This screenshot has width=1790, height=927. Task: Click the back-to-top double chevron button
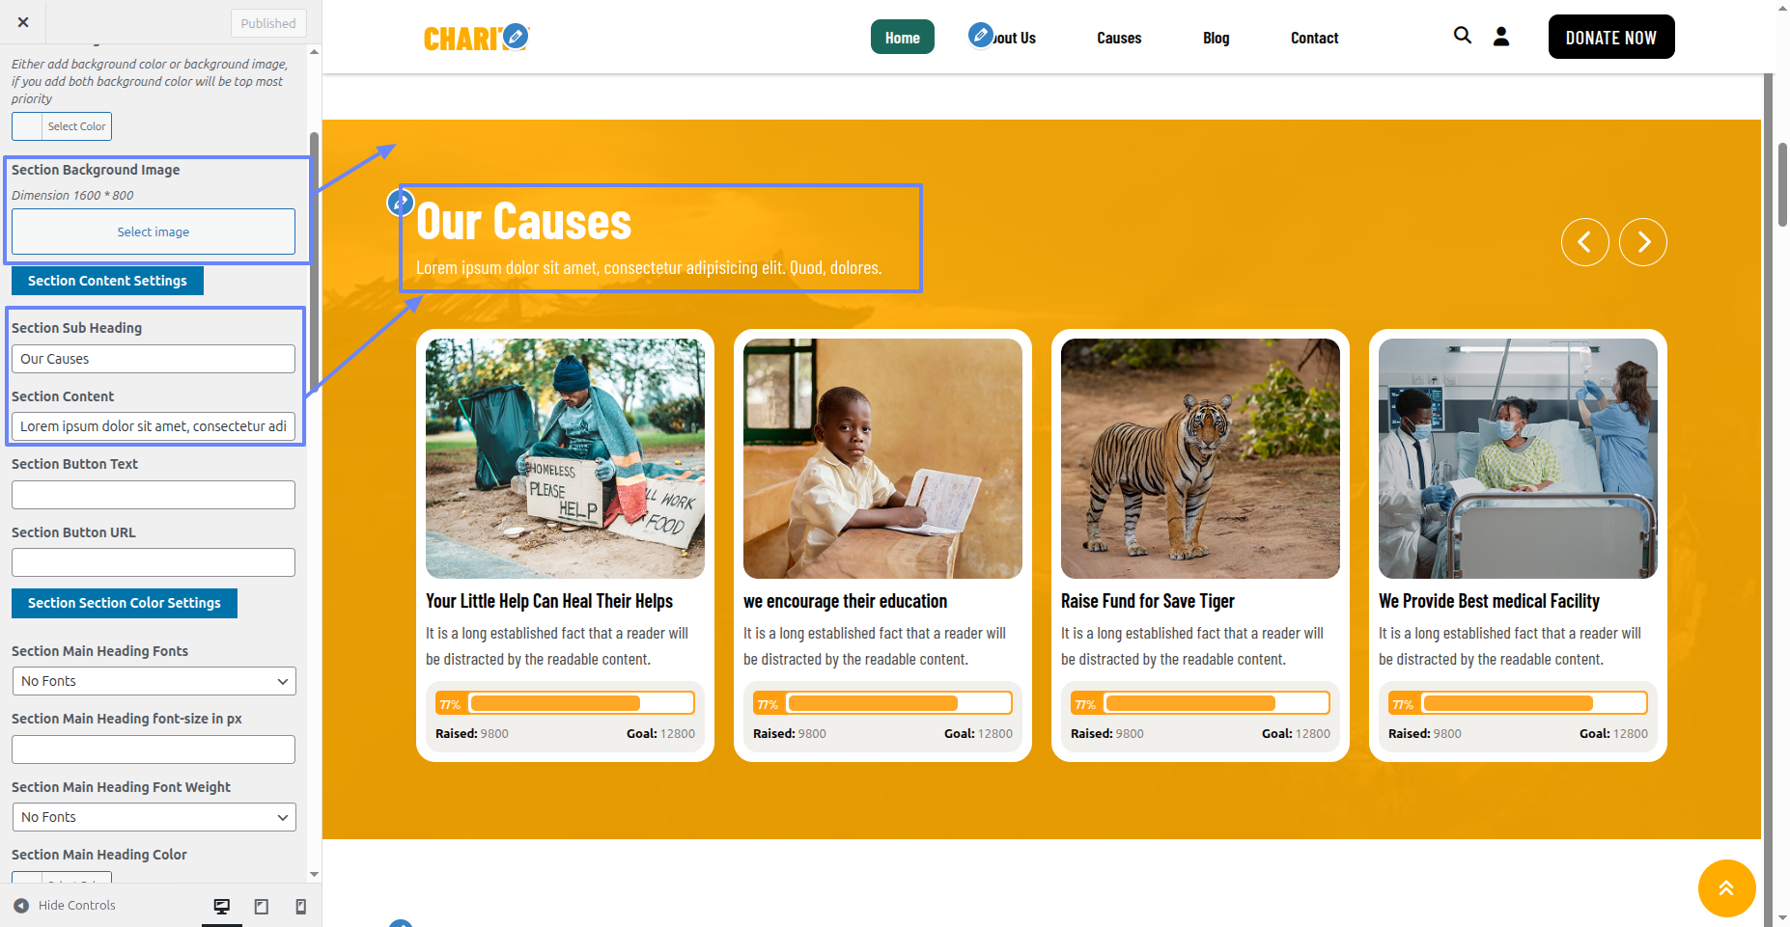[x=1726, y=887]
